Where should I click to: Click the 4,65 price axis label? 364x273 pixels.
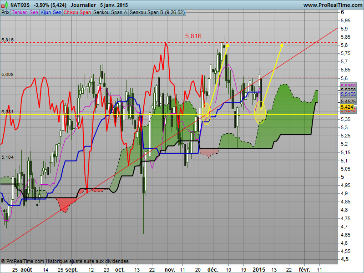[x=345, y=235]
